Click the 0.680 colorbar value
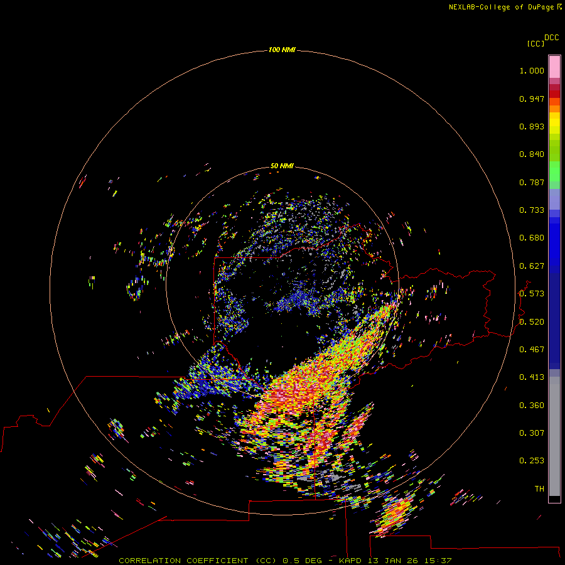The height and width of the screenshot is (565, 565). [532, 238]
